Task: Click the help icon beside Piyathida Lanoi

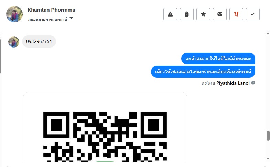Action: coord(253,83)
